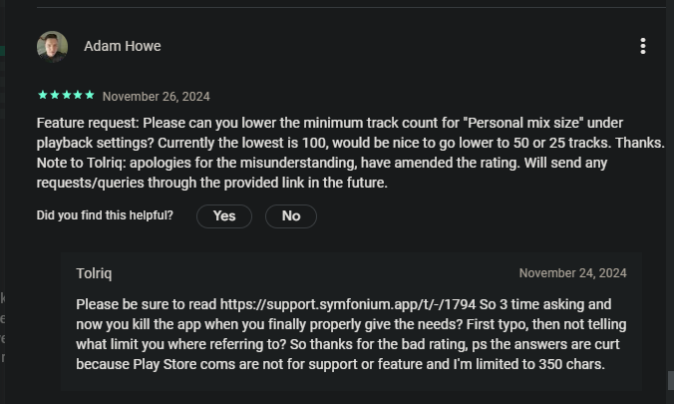Click the November 26, 2024 review date
Image resolution: width=674 pixels, height=404 pixels.
coord(156,97)
